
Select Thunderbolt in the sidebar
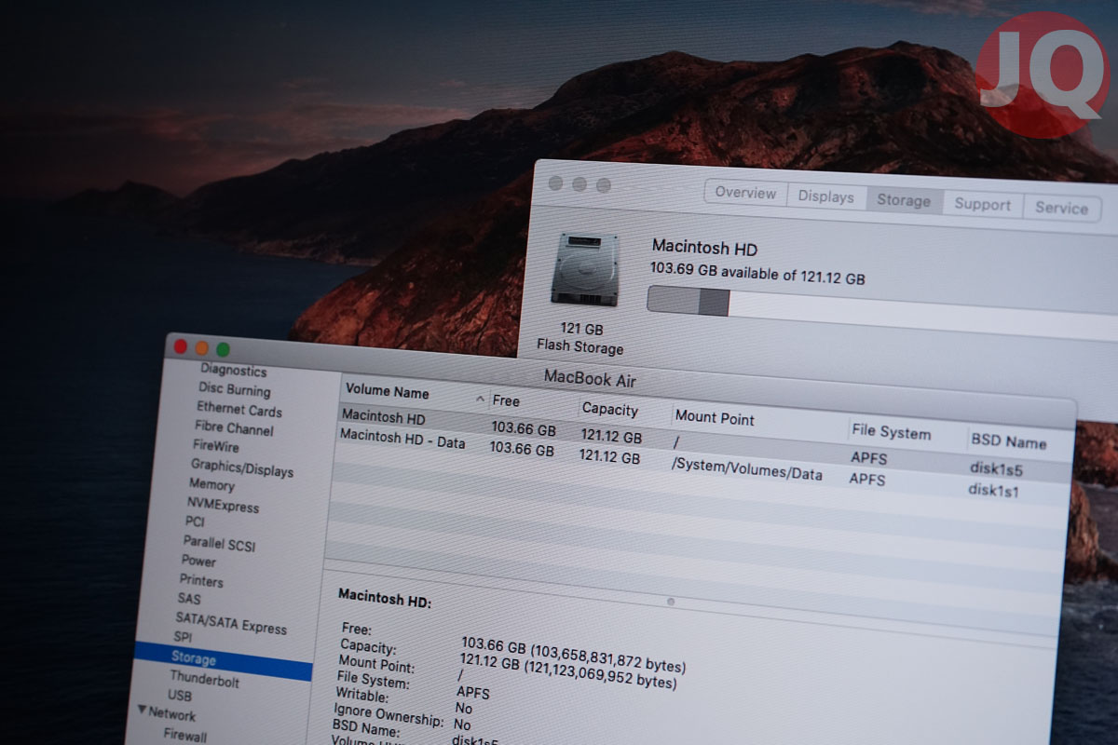coord(204,680)
